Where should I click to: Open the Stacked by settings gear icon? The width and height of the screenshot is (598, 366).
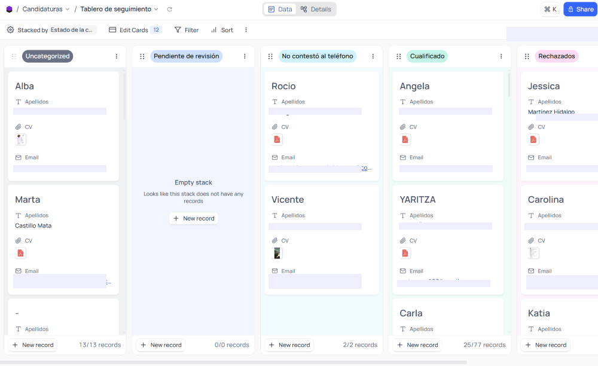coord(11,30)
